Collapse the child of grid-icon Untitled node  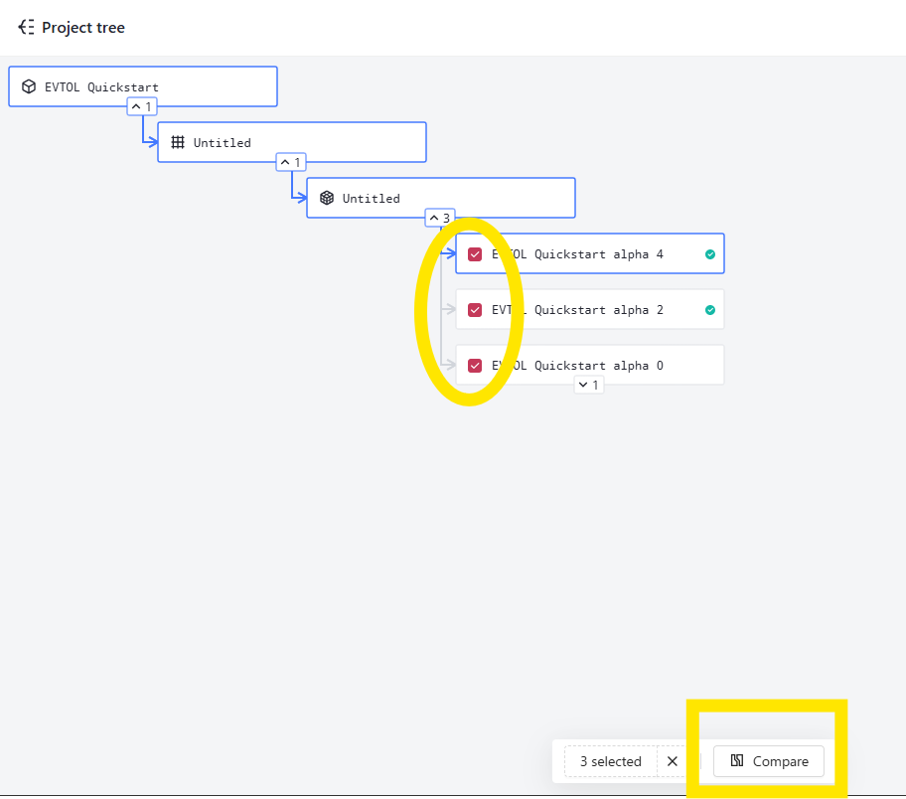(291, 162)
